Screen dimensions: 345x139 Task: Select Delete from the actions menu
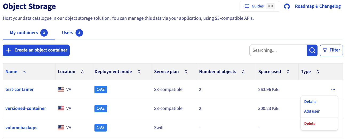pyautogui.click(x=310, y=124)
